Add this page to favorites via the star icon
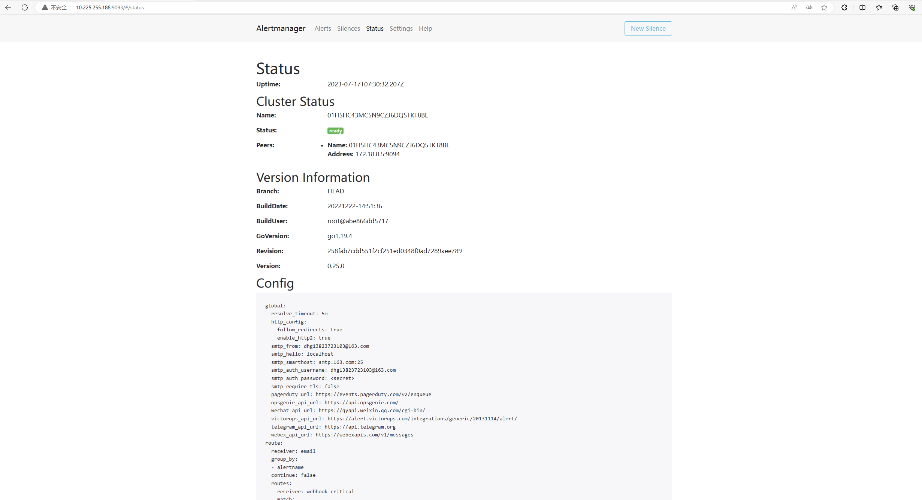Image resolution: width=922 pixels, height=500 pixels. coord(824,7)
